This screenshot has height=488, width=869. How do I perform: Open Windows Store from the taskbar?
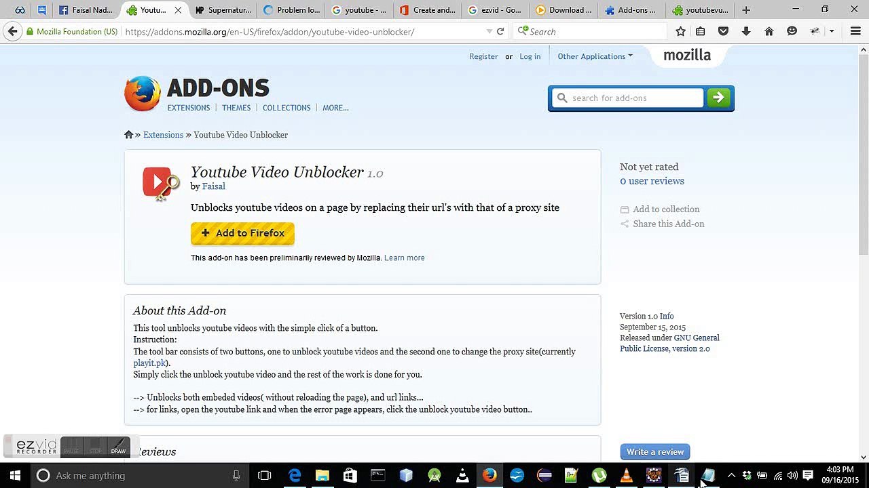click(350, 475)
